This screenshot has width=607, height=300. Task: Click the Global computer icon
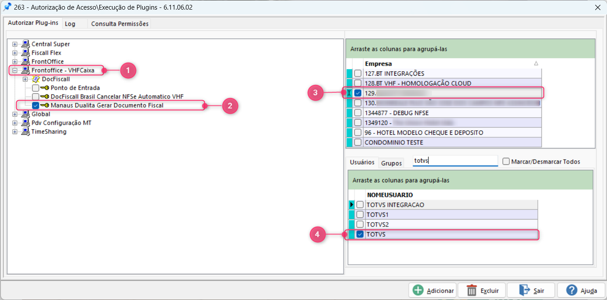tap(25, 114)
